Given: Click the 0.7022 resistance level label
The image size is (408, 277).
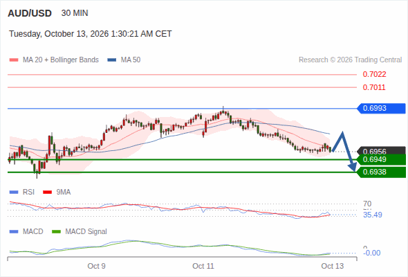Looking at the screenshot, I should click(374, 75).
